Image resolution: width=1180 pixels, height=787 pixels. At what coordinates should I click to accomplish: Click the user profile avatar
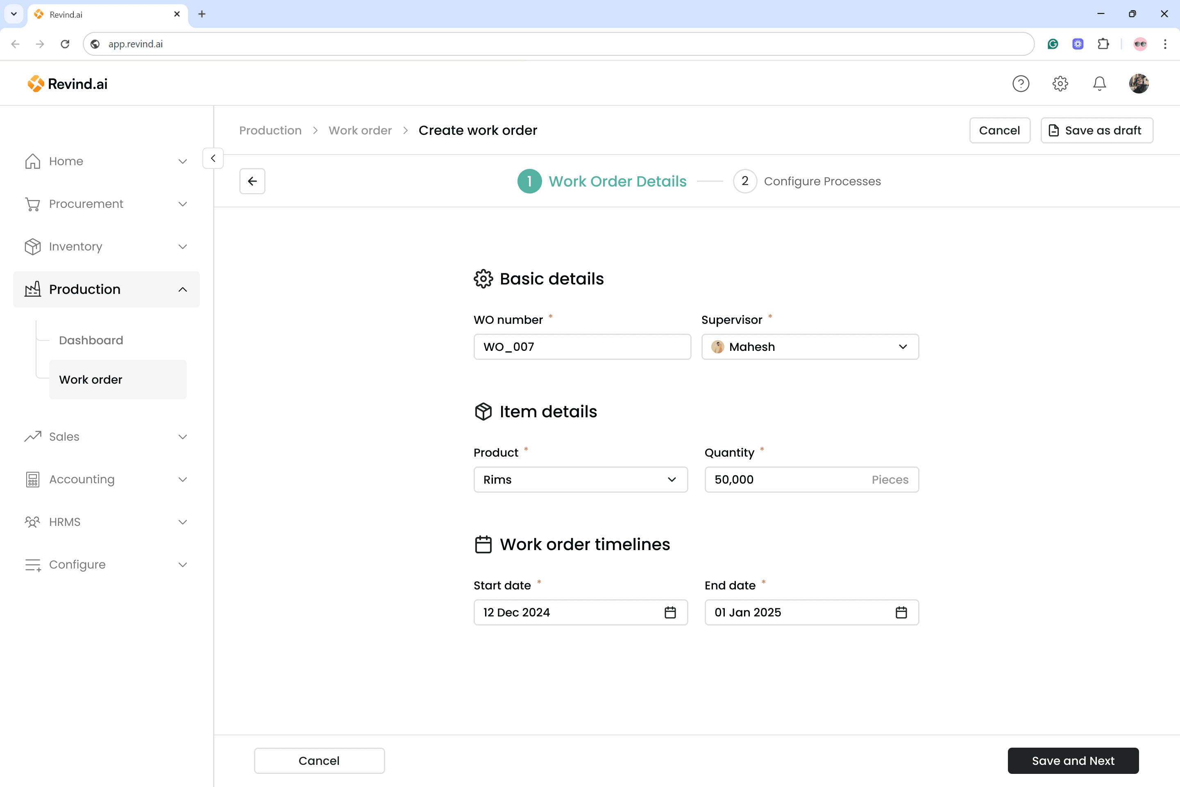click(1138, 83)
